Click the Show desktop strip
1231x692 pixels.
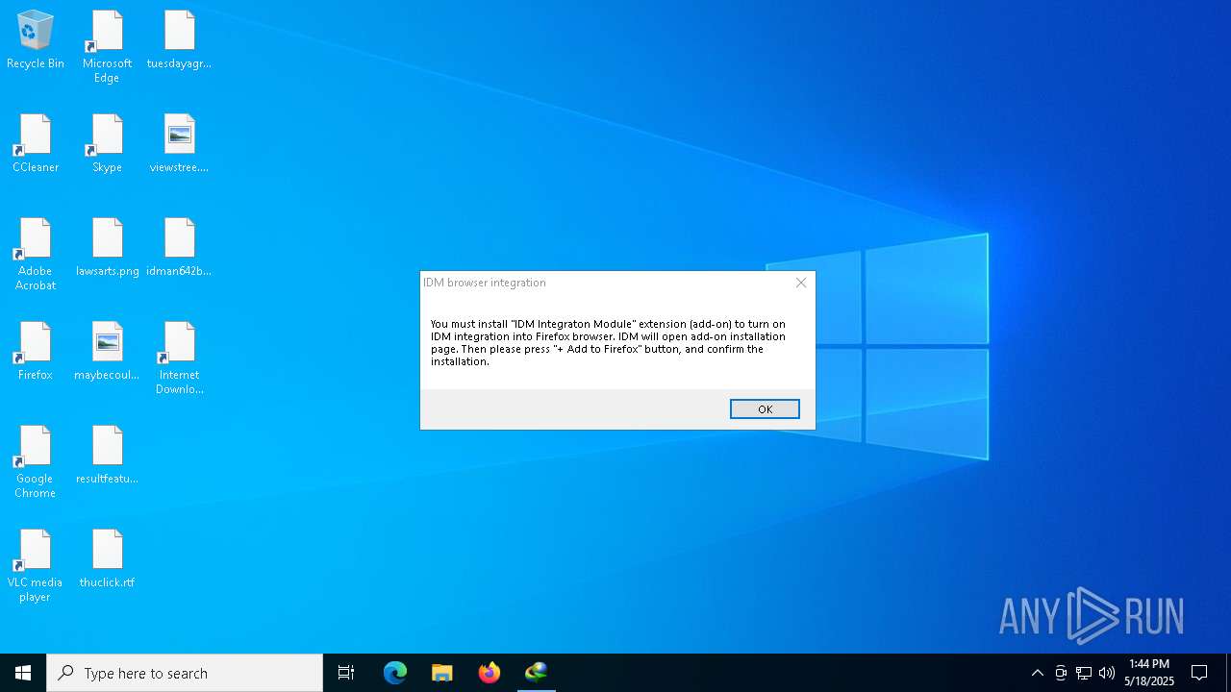point(1228,673)
